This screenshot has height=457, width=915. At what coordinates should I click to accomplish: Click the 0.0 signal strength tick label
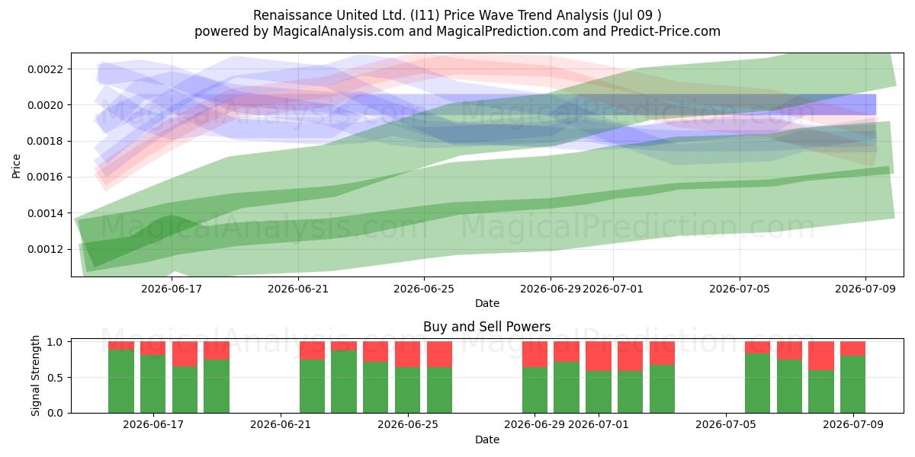click(x=56, y=413)
